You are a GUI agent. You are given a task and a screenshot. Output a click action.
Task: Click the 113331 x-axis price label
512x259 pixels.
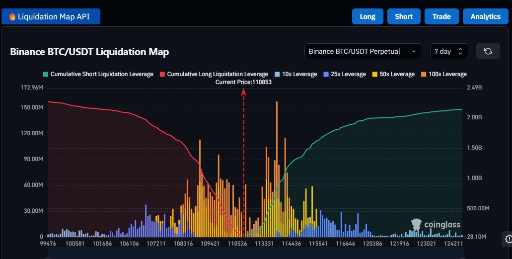(x=264, y=244)
